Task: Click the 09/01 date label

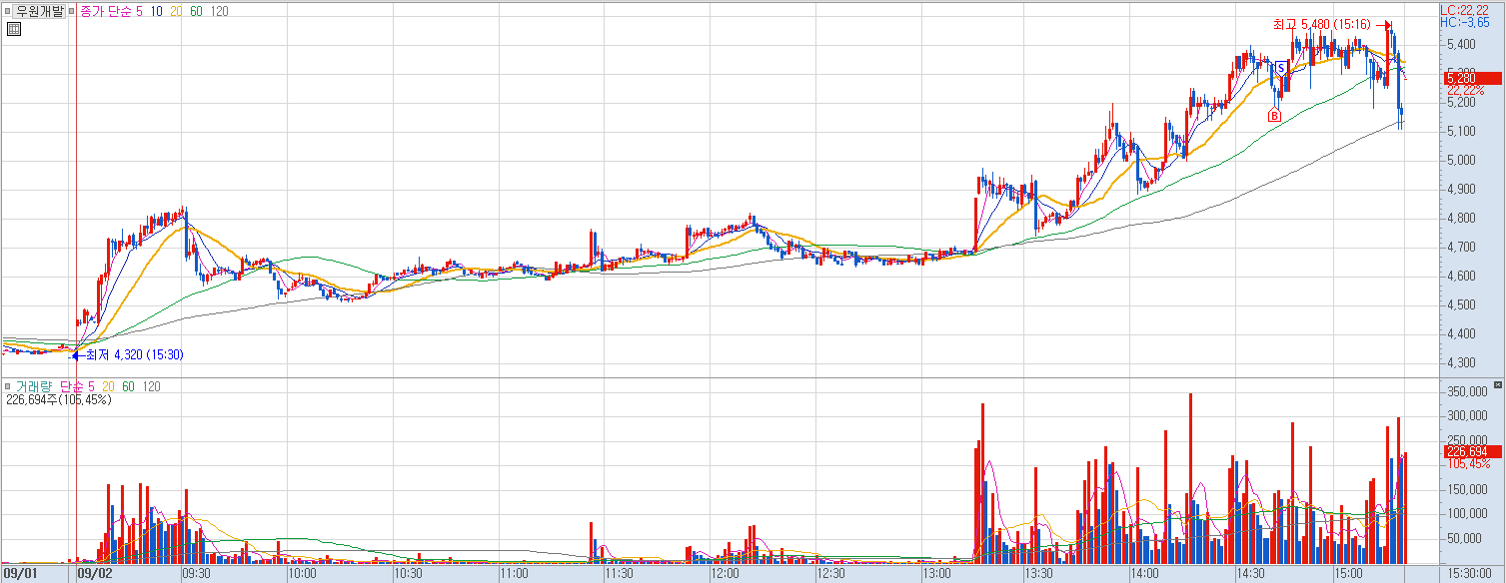Action: coord(20,574)
